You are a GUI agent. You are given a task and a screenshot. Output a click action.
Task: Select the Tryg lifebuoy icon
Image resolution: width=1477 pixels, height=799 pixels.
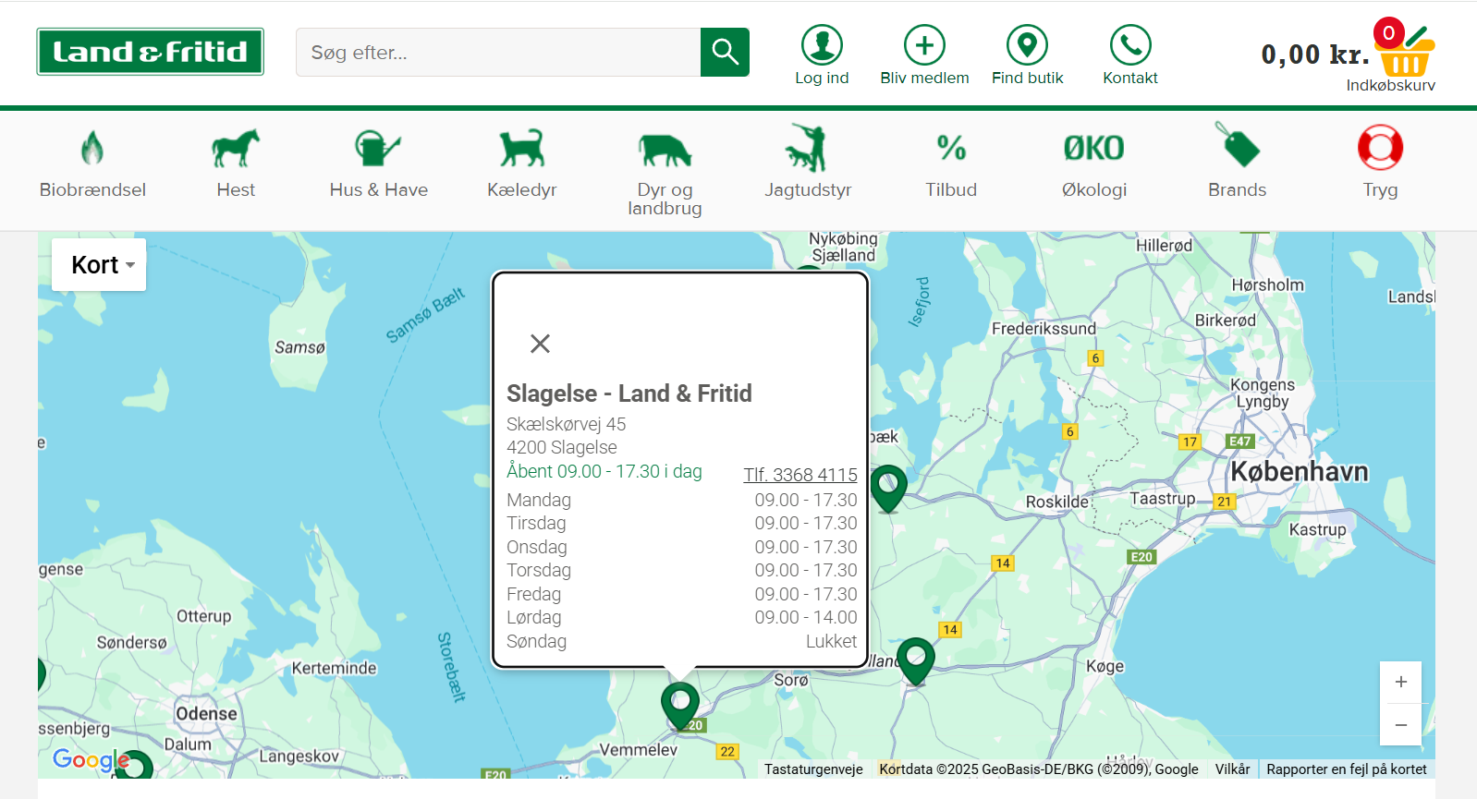point(1380,148)
